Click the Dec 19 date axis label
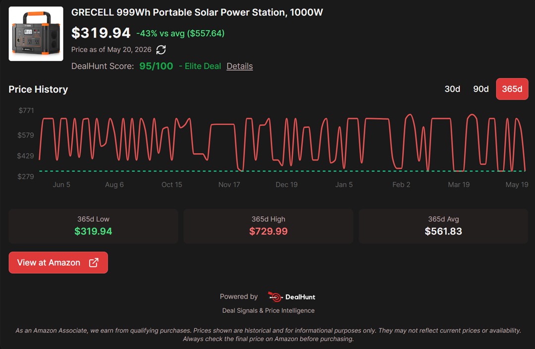 (x=287, y=185)
